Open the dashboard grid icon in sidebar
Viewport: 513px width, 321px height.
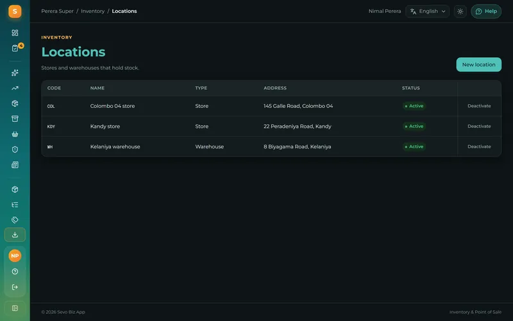(x=15, y=33)
